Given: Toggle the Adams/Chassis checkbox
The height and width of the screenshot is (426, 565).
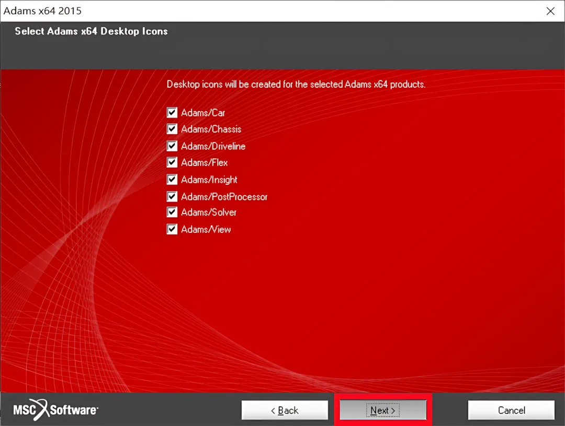Looking at the screenshot, I should [172, 129].
